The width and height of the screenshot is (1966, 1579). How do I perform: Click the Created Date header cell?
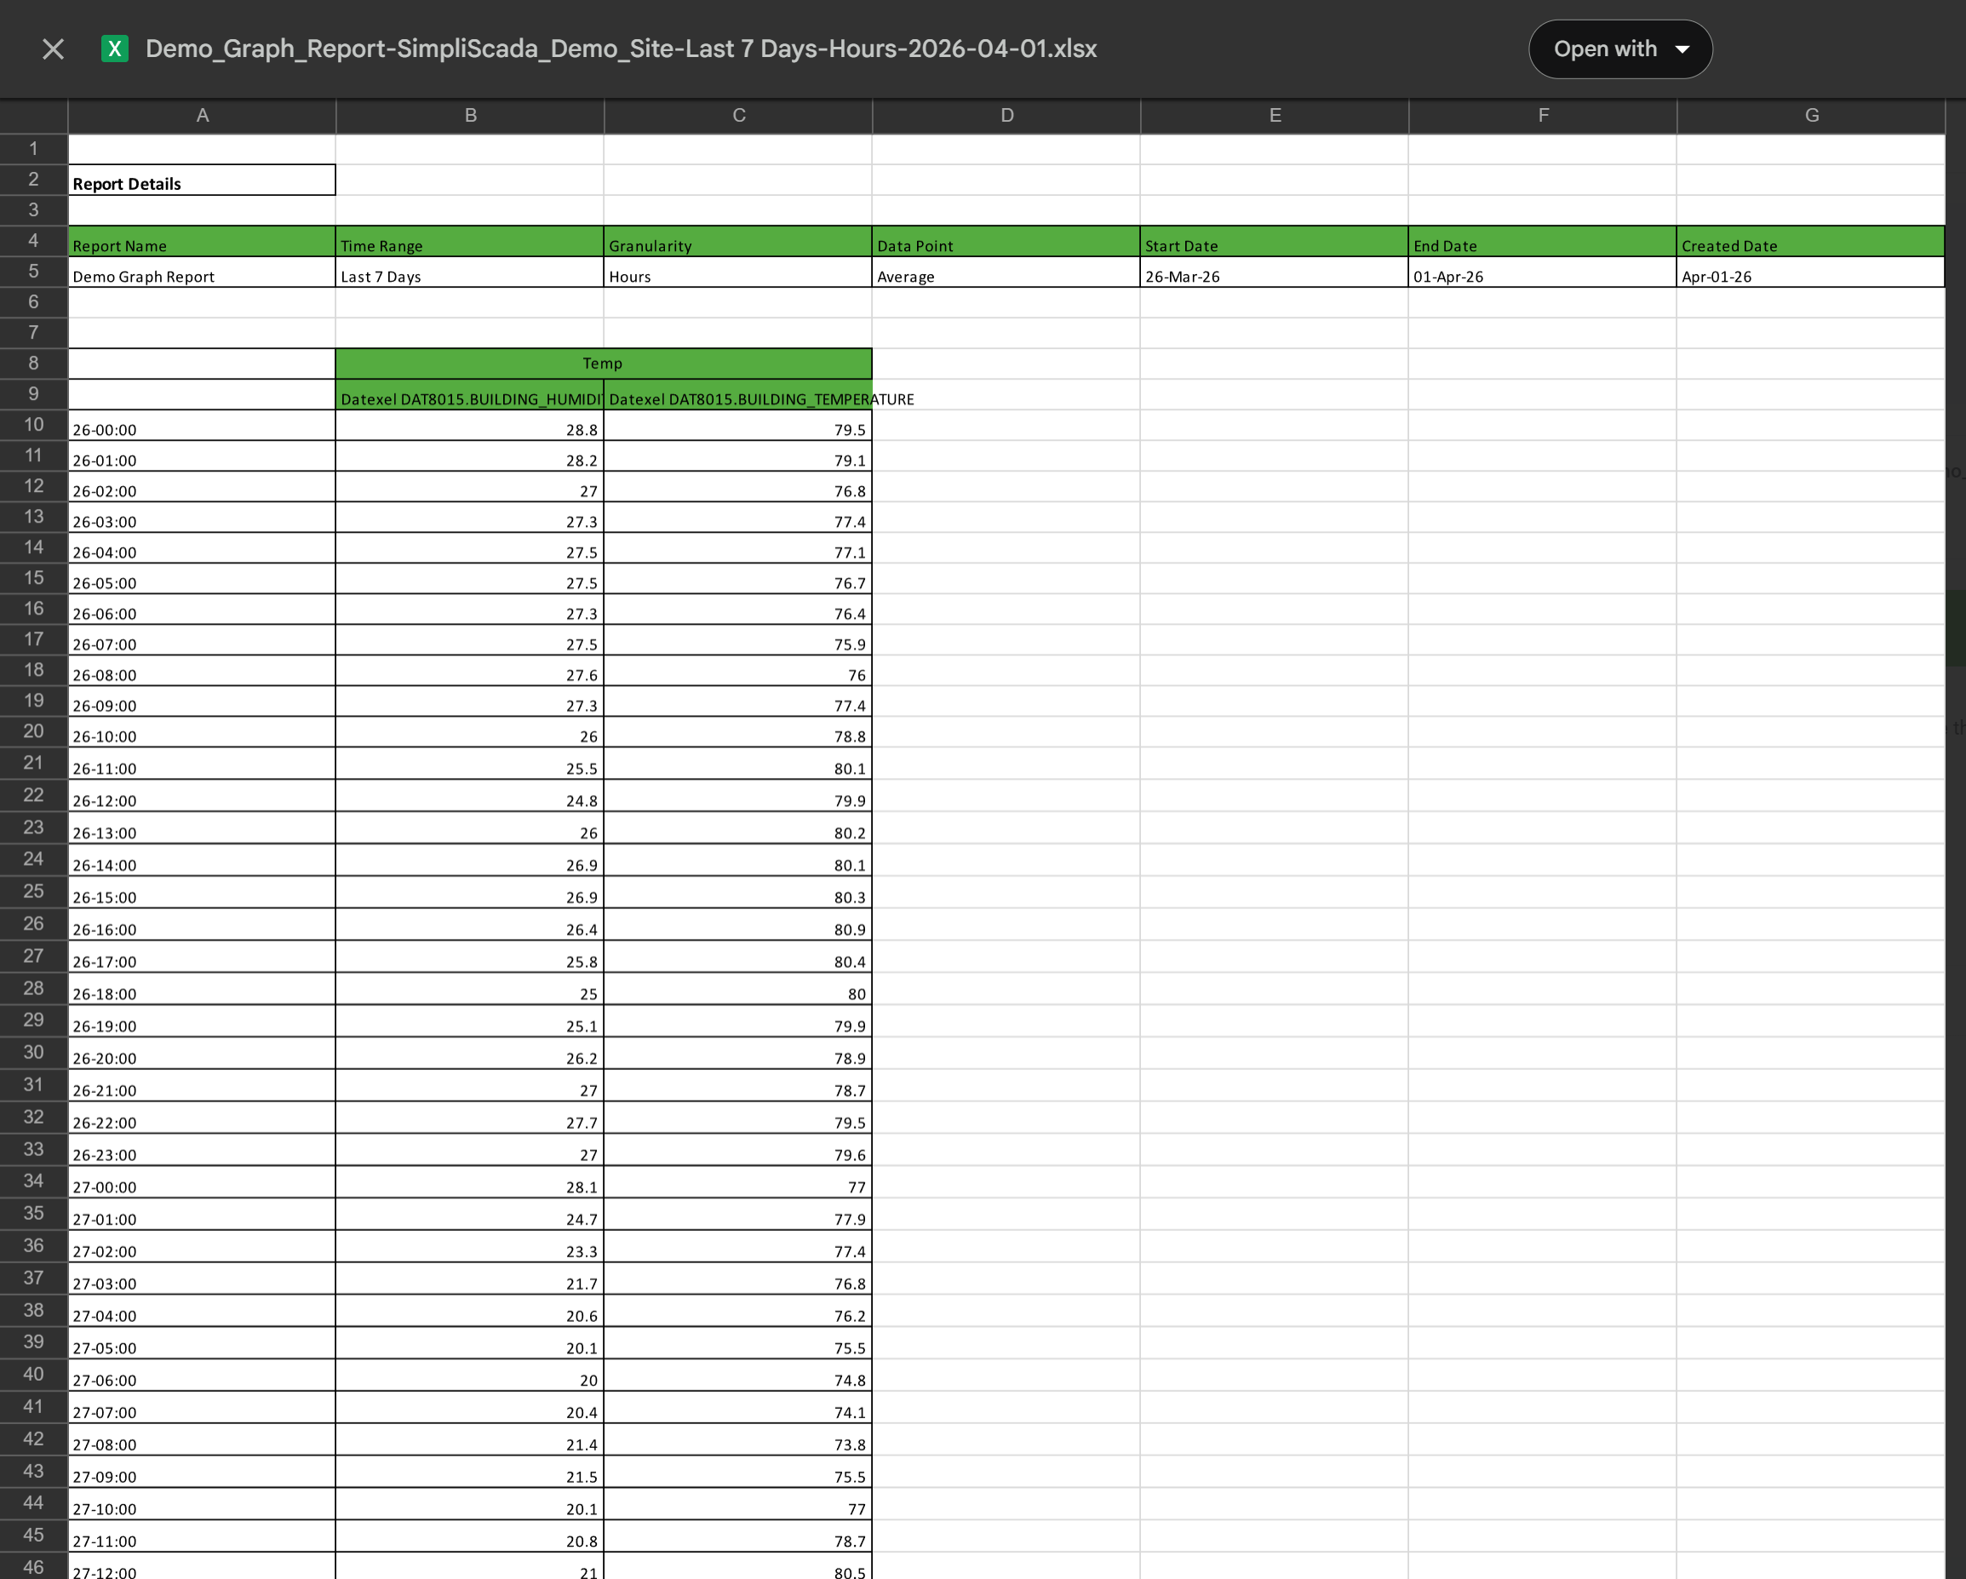(1809, 243)
